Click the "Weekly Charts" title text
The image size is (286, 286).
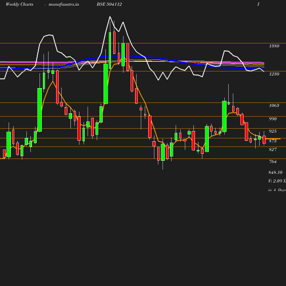(19, 4)
